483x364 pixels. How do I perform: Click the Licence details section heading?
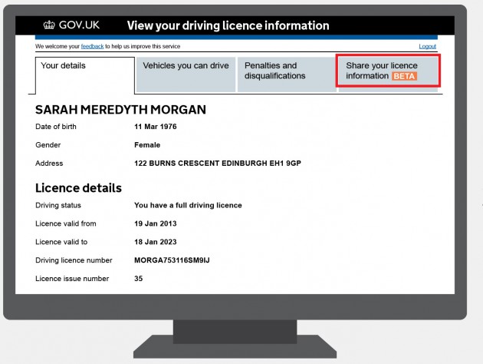tap(78, 187)
